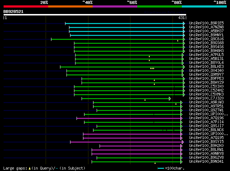This screenshot has width=230, height=171.
Task: Click the cyan ~100% identity legend segment
Action: pyautogui.click(x=204, y=6)
